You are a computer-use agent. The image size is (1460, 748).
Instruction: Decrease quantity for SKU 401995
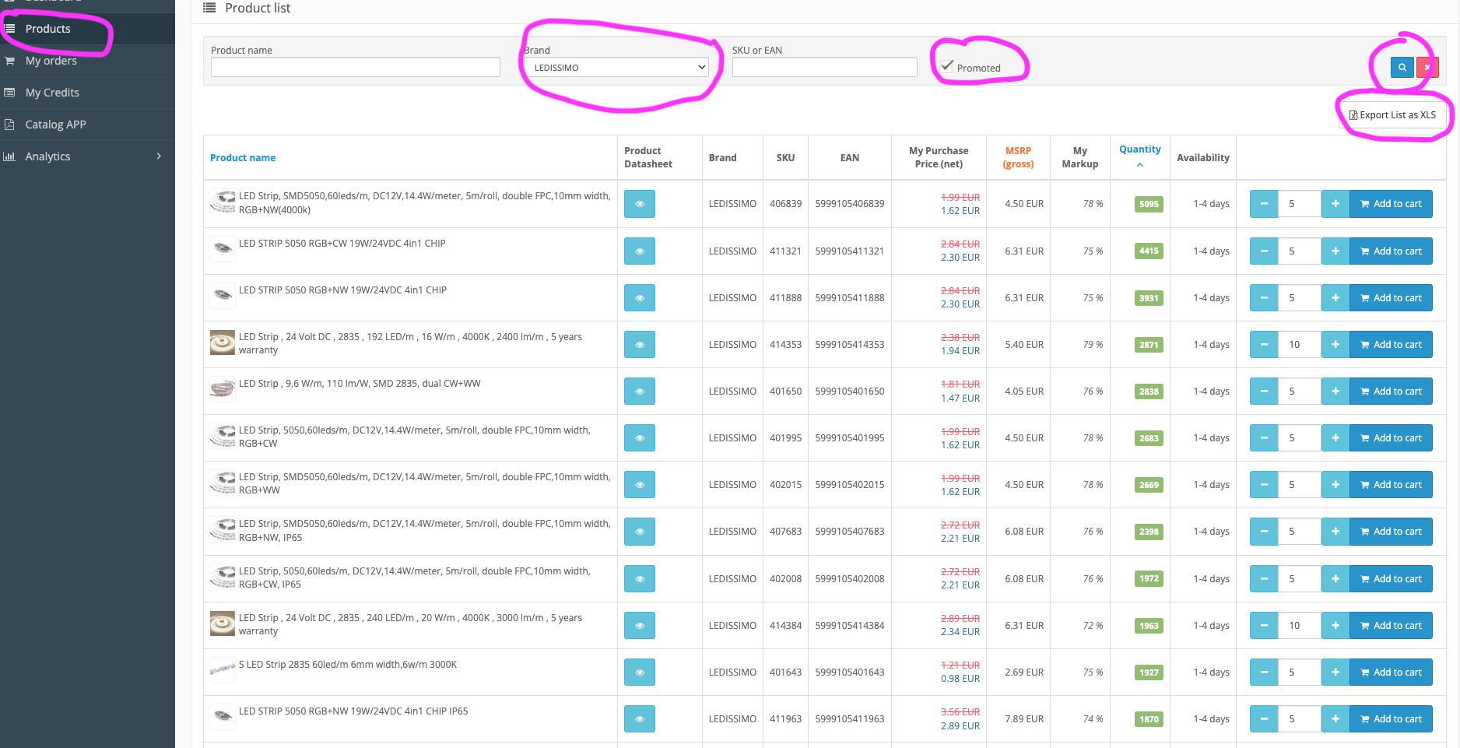[1264, 438]
